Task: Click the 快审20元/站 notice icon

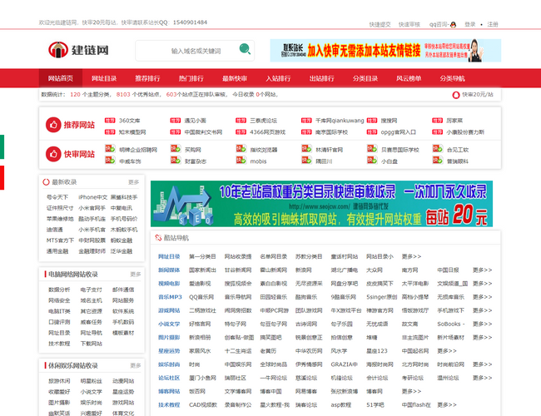Action: coord(458,95)
